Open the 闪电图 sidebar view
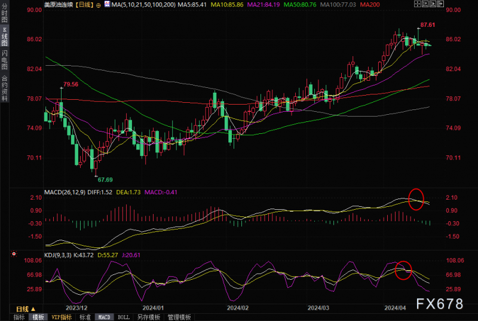The image size is (478, 321). click(x=4, y=60)
